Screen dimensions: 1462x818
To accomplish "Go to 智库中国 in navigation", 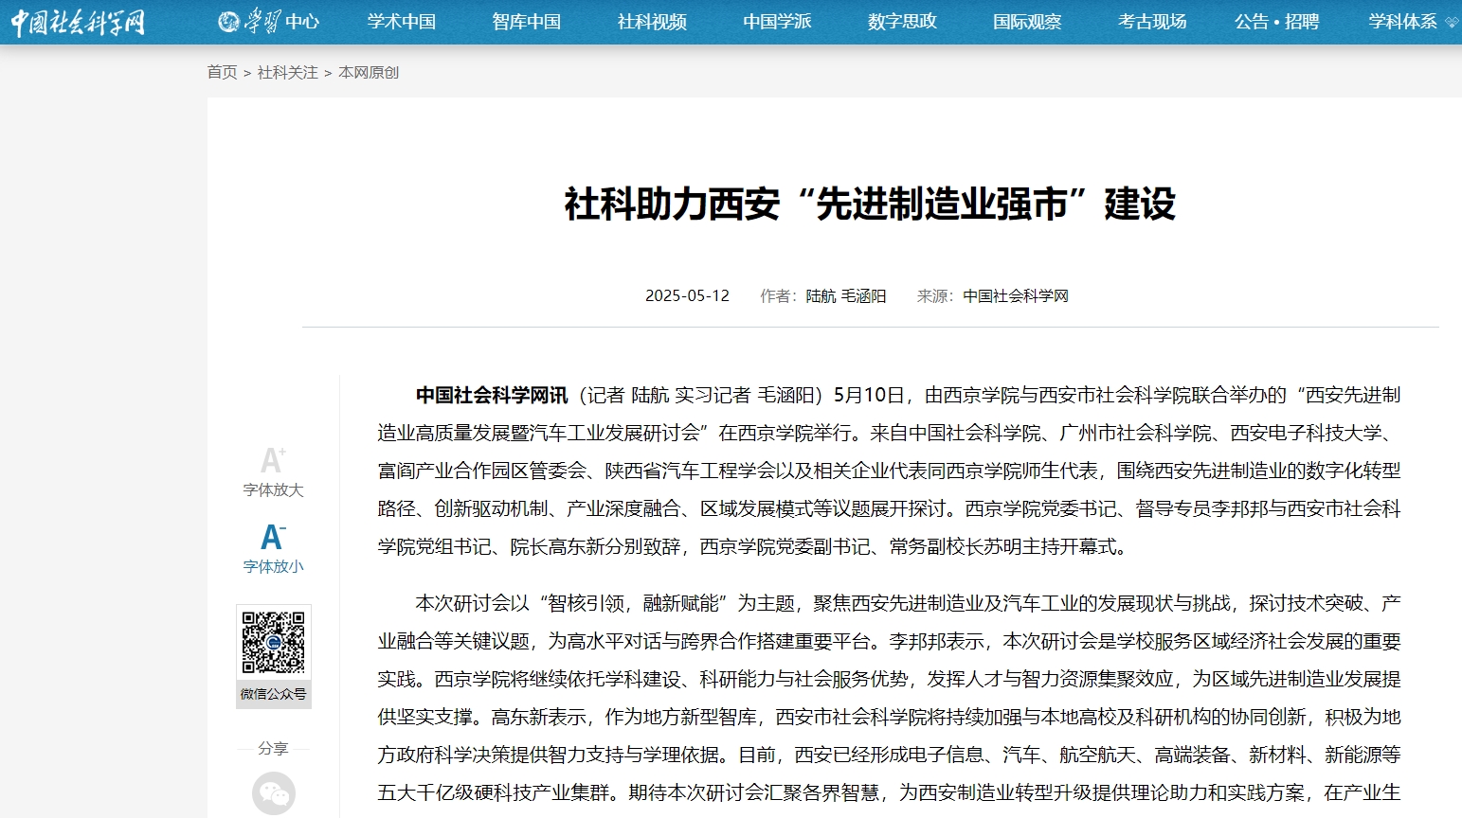I will coord(527,21).
